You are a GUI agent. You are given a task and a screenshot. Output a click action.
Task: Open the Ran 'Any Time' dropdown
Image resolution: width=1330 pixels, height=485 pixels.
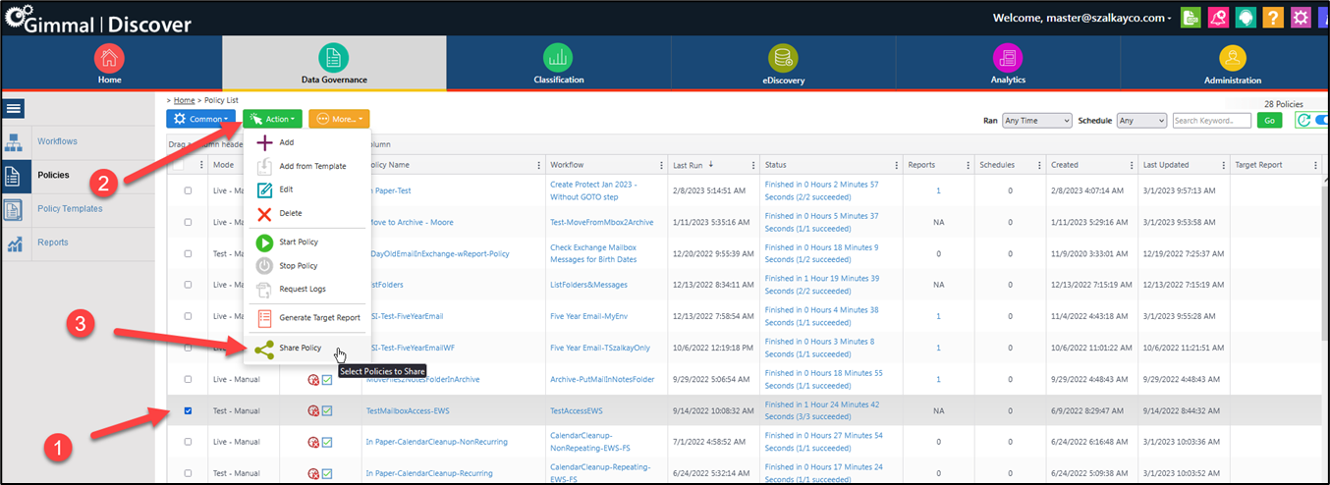tap(1037, 121)
